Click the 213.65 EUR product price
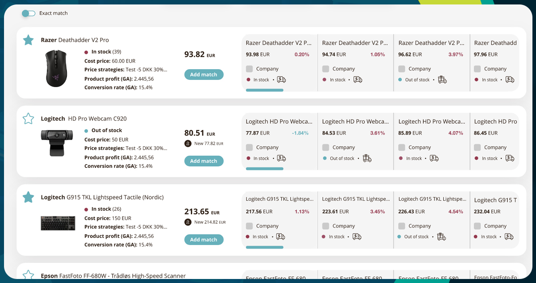 [x=202, y=212]
